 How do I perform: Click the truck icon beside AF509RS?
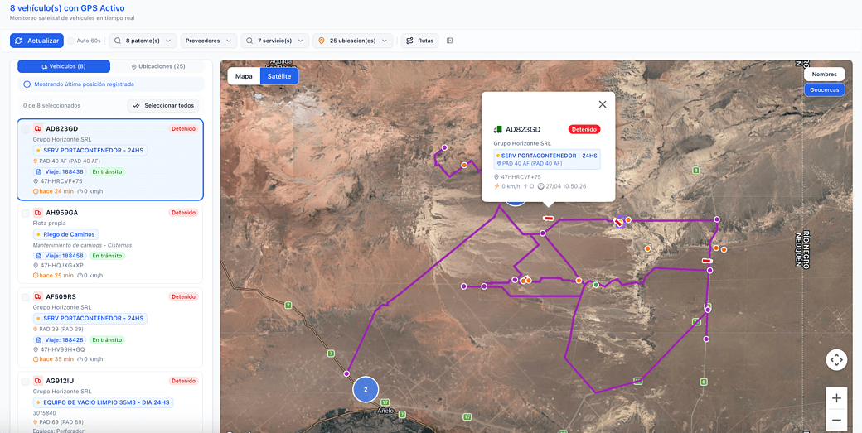coord(38,297)
